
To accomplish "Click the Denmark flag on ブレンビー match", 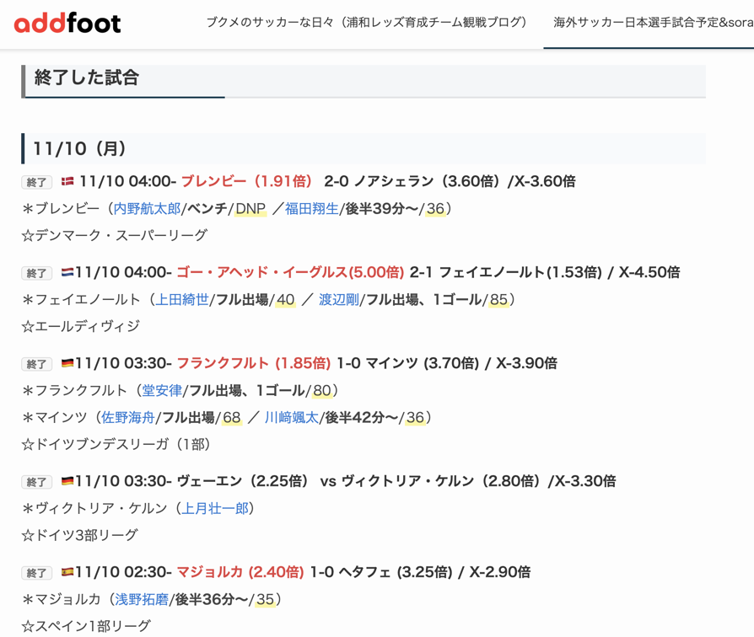I will pos(67,181).
